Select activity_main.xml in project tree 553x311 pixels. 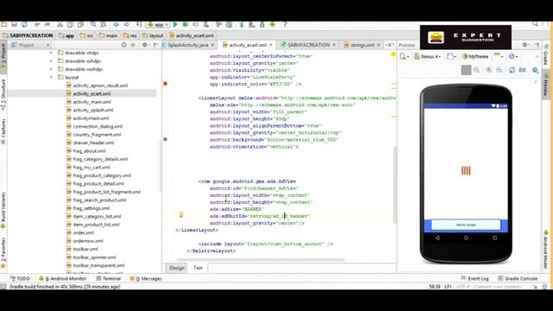tap(88, 102)
